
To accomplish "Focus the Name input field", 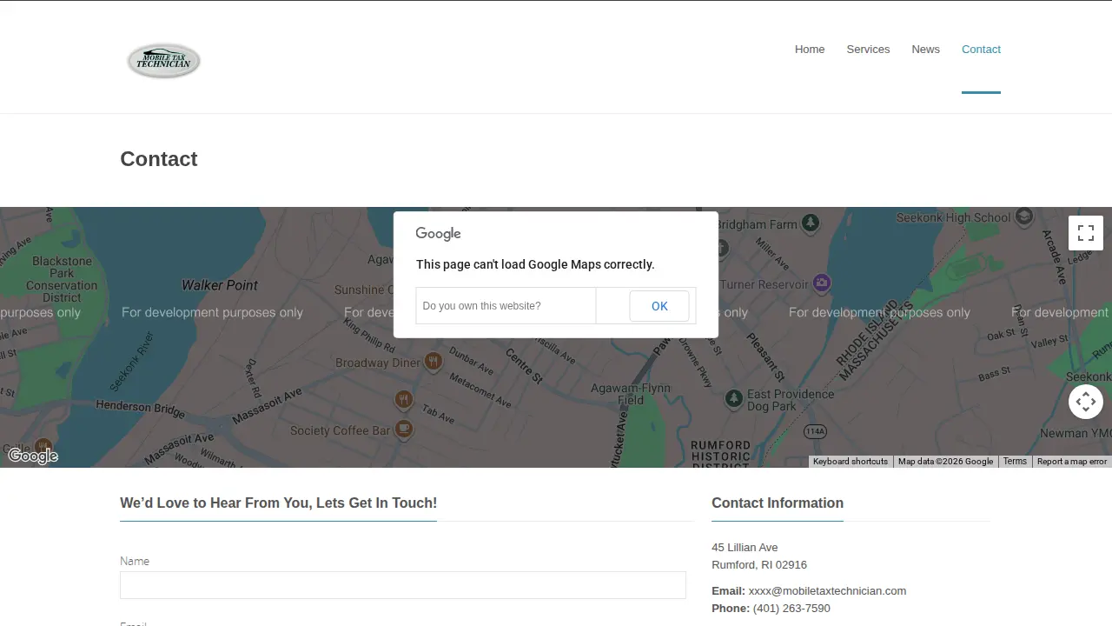I will (x=403, y=585).
